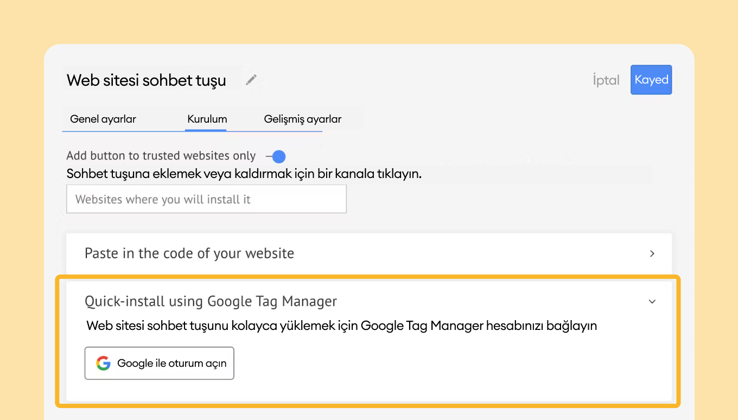Focus the Websites where you will install field

206,199
